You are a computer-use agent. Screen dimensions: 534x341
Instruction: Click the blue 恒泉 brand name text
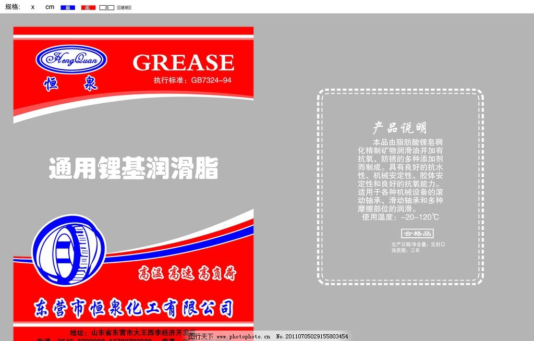click(71, 84)
